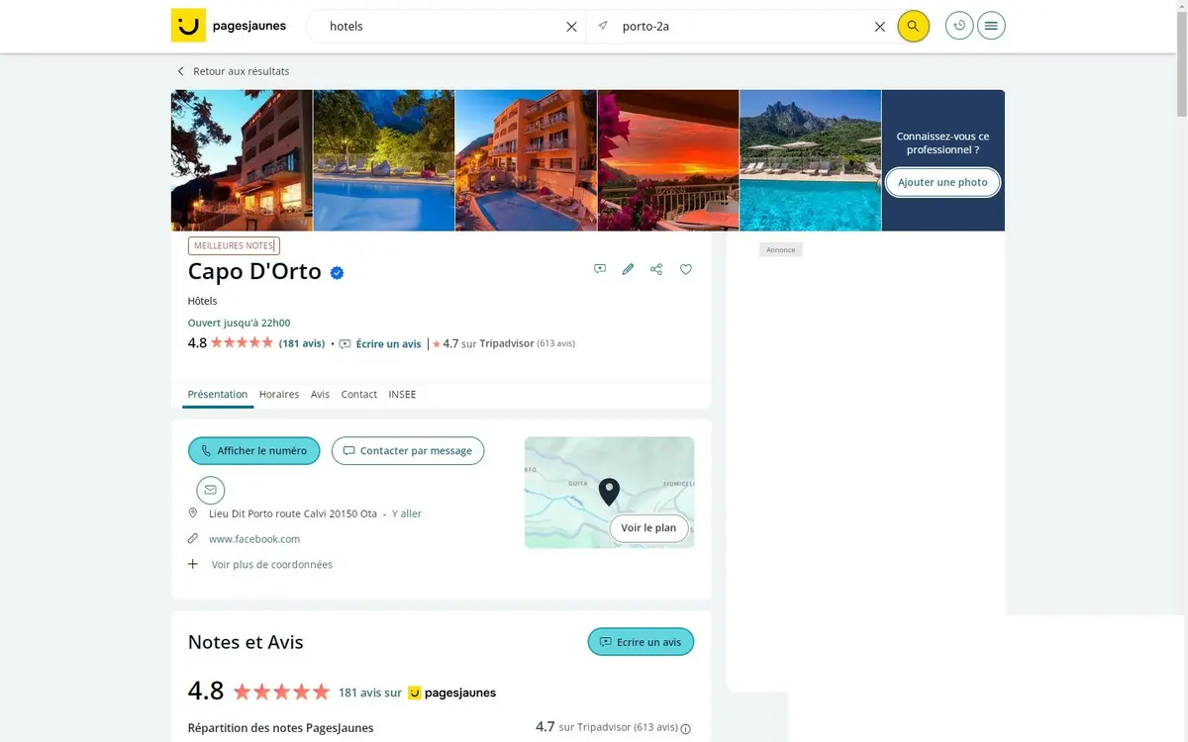Open the fourth red sunset photo
This screenshot has height=742, width=1188.
[668, 160]
